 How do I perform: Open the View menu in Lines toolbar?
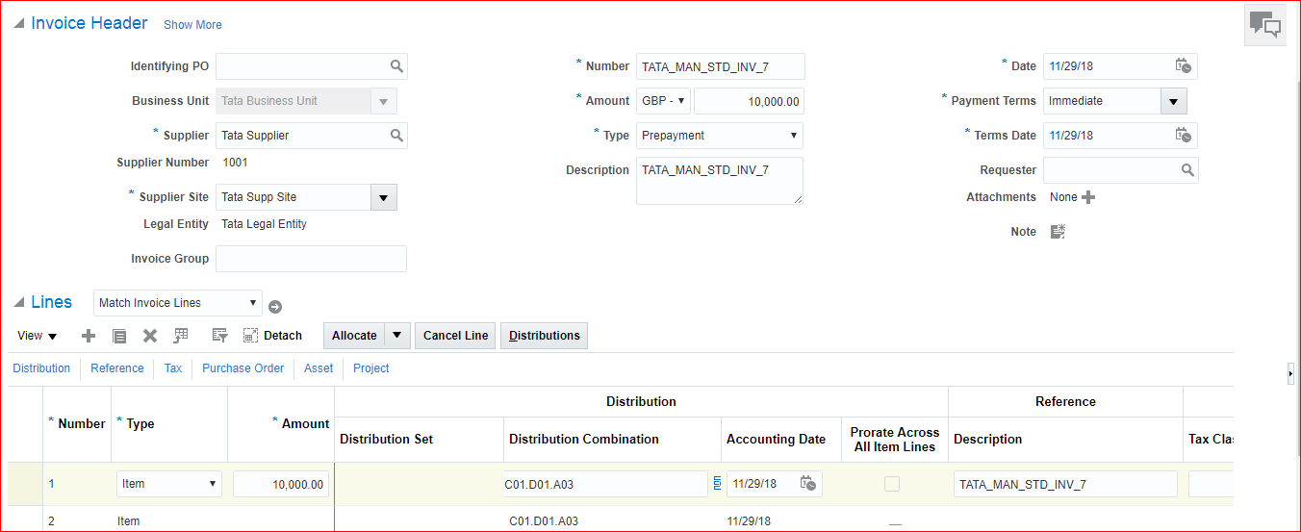tap(38, 336)
